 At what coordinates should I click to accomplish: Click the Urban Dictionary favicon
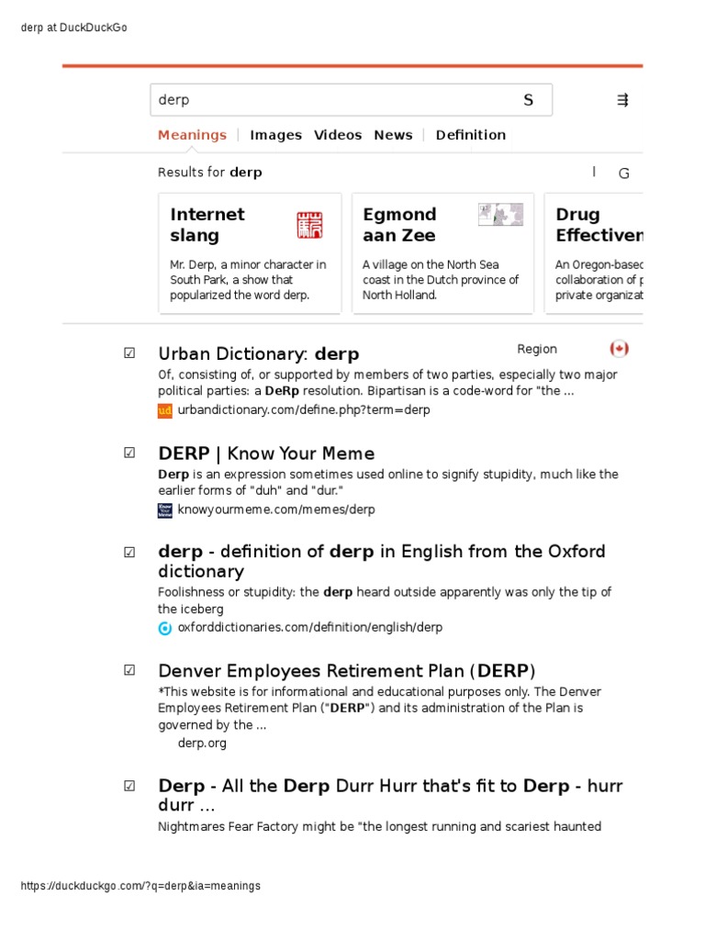click(165, 410)
